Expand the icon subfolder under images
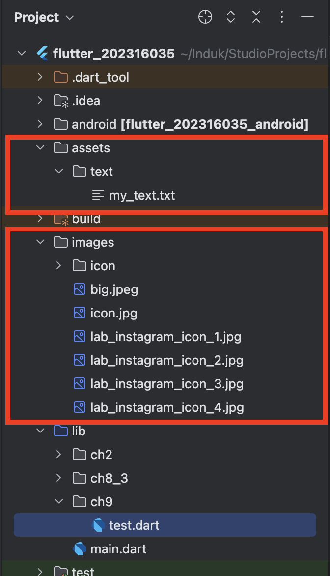This screenshot has width=330, height=576. (58, 265)
